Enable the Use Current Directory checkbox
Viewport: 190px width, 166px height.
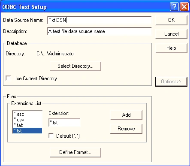(x=8, y=78)
